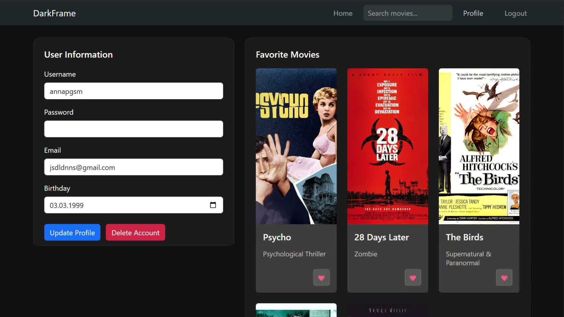Click the empty Password field
The height and width of the screenshot is (317, 564).
click(x=134, y=129)
